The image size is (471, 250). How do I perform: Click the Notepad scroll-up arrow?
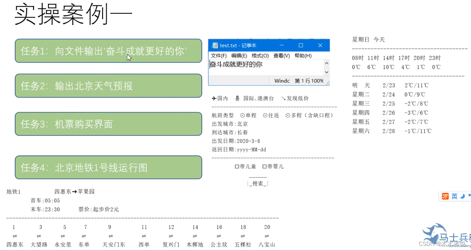[x=327, y=63]
